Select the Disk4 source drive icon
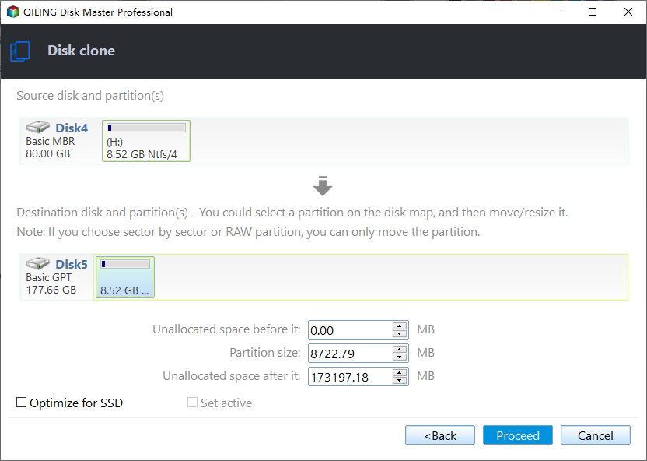647x461 pixels. tap(37, 127)
